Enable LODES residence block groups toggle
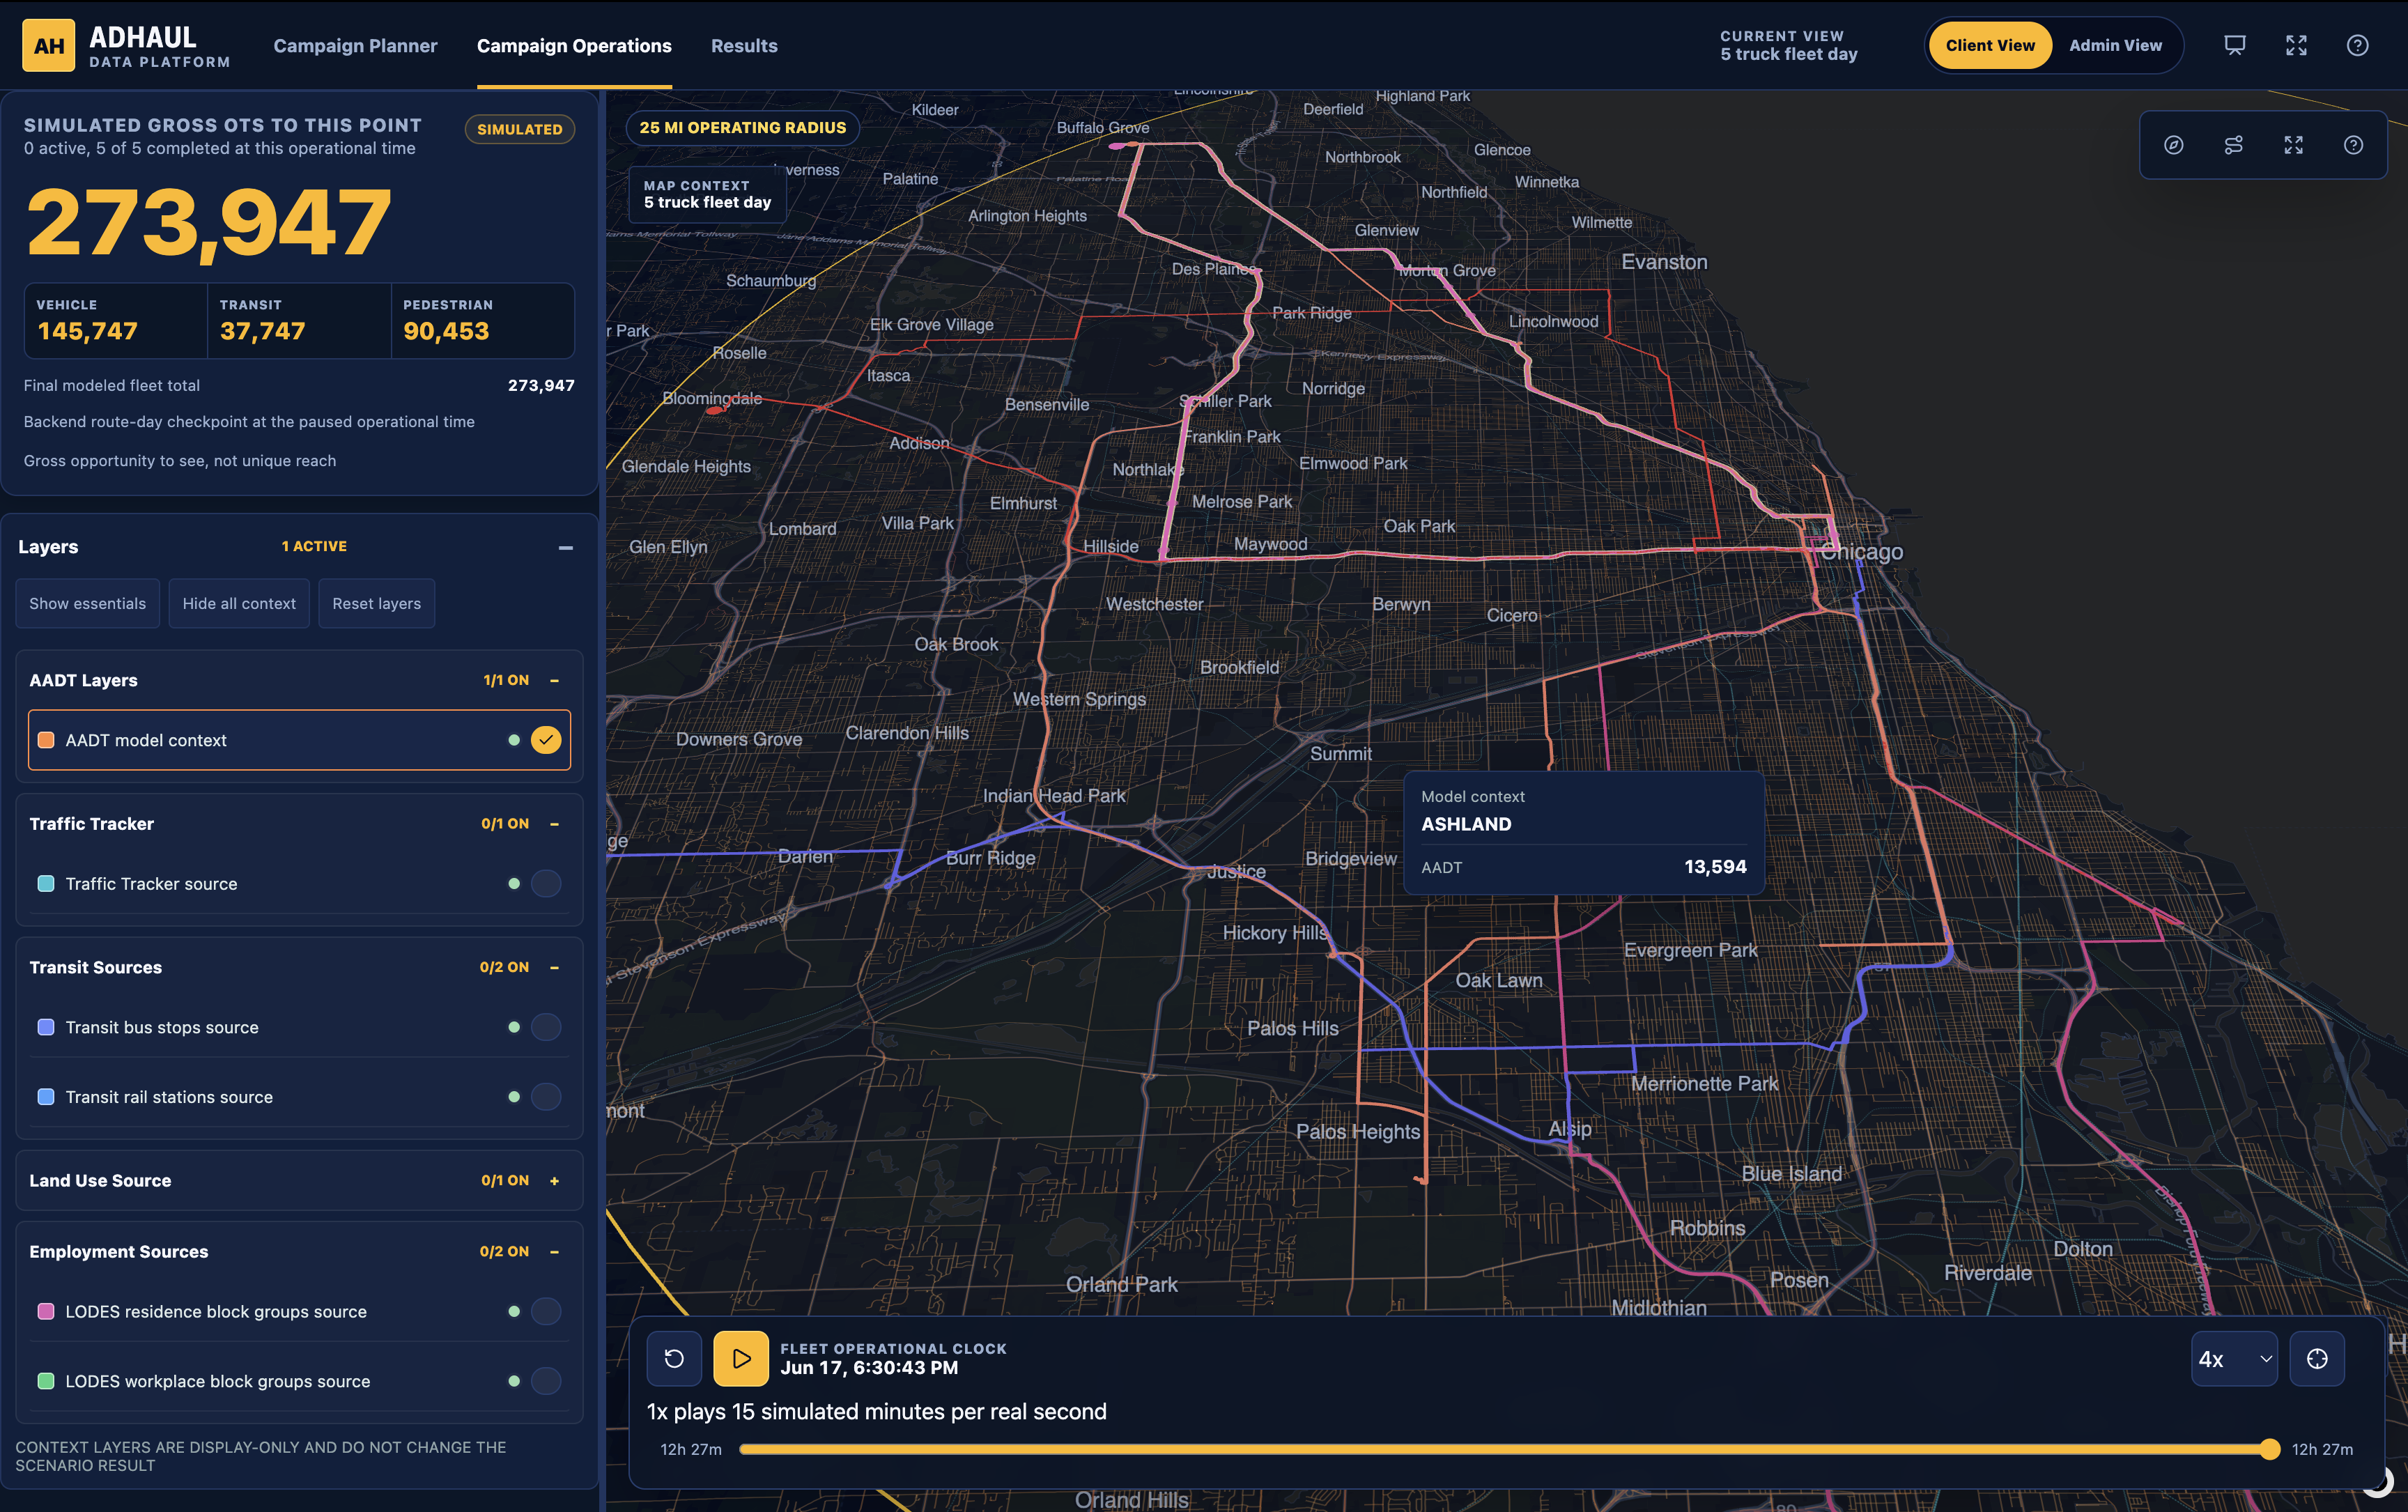 click(x=546, y=1311)
